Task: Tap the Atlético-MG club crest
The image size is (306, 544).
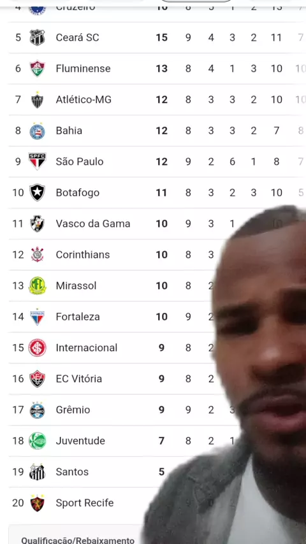Action: (37, 99)
